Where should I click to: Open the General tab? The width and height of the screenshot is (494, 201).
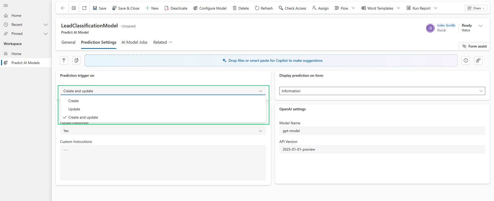pyautogui.click(x=68, y=42)
